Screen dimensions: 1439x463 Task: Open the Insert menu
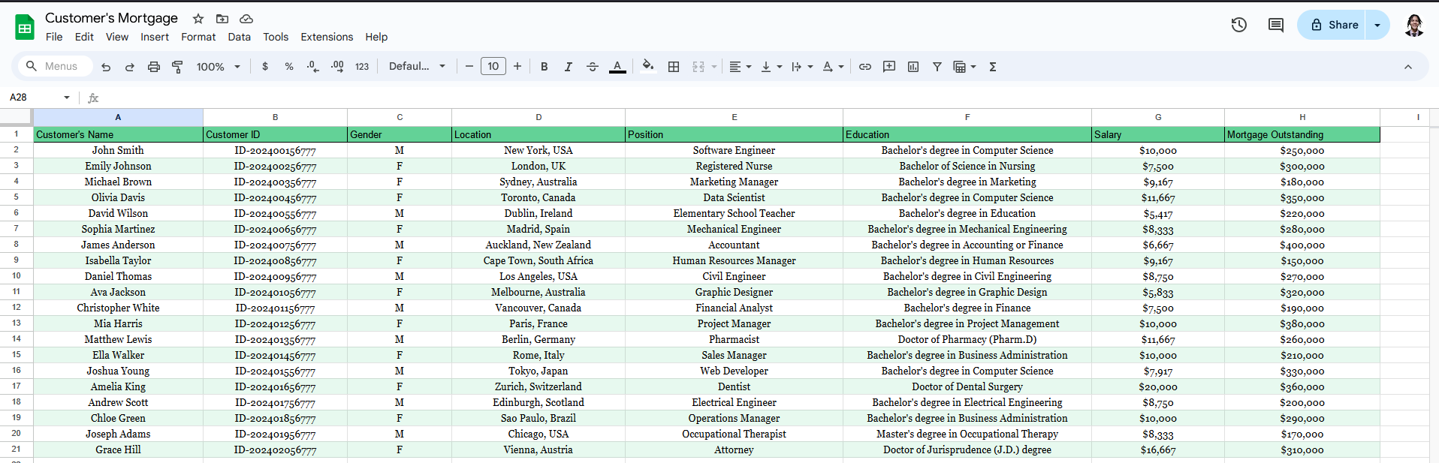155,37
